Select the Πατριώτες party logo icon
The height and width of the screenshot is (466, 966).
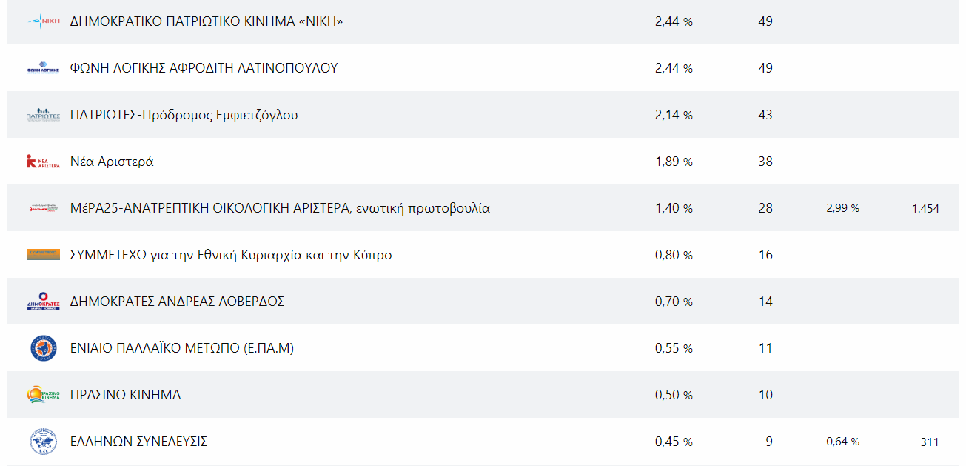point(43,115)
